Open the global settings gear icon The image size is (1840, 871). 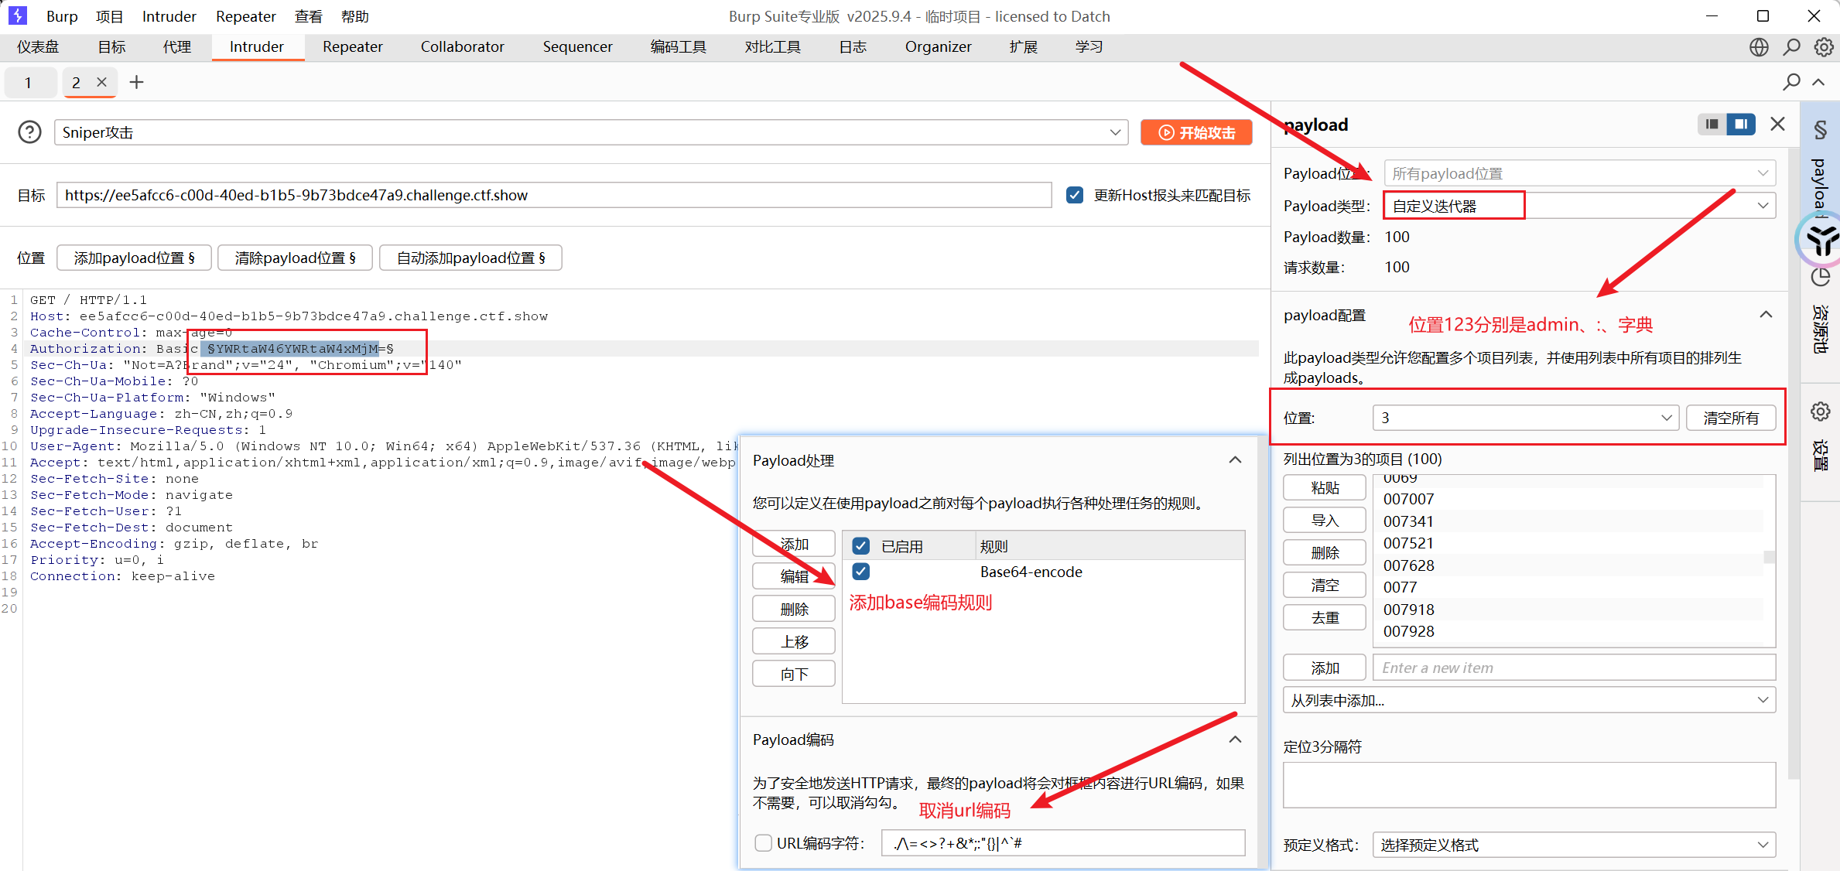[1824, 47]
